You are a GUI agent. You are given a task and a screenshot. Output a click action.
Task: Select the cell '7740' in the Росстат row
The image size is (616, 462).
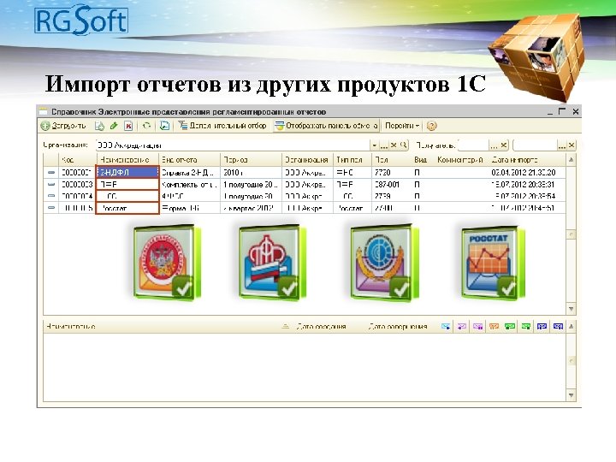(x=391, y=207)
